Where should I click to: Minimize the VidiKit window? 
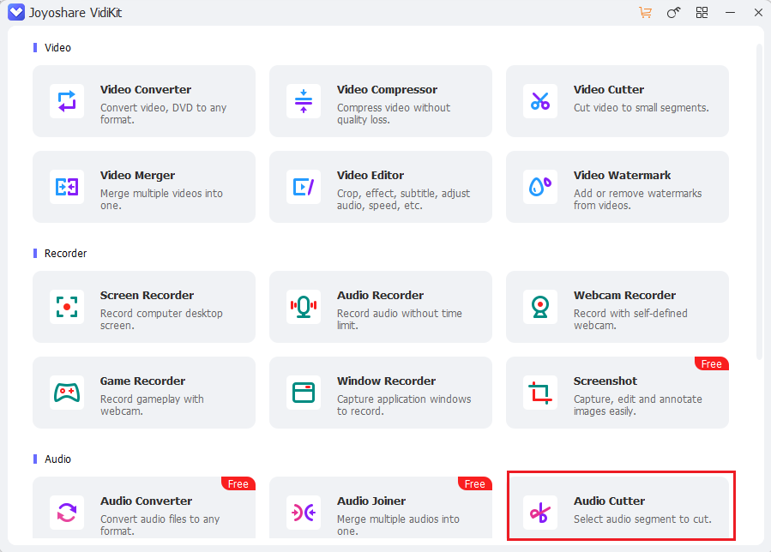[730, 12]
